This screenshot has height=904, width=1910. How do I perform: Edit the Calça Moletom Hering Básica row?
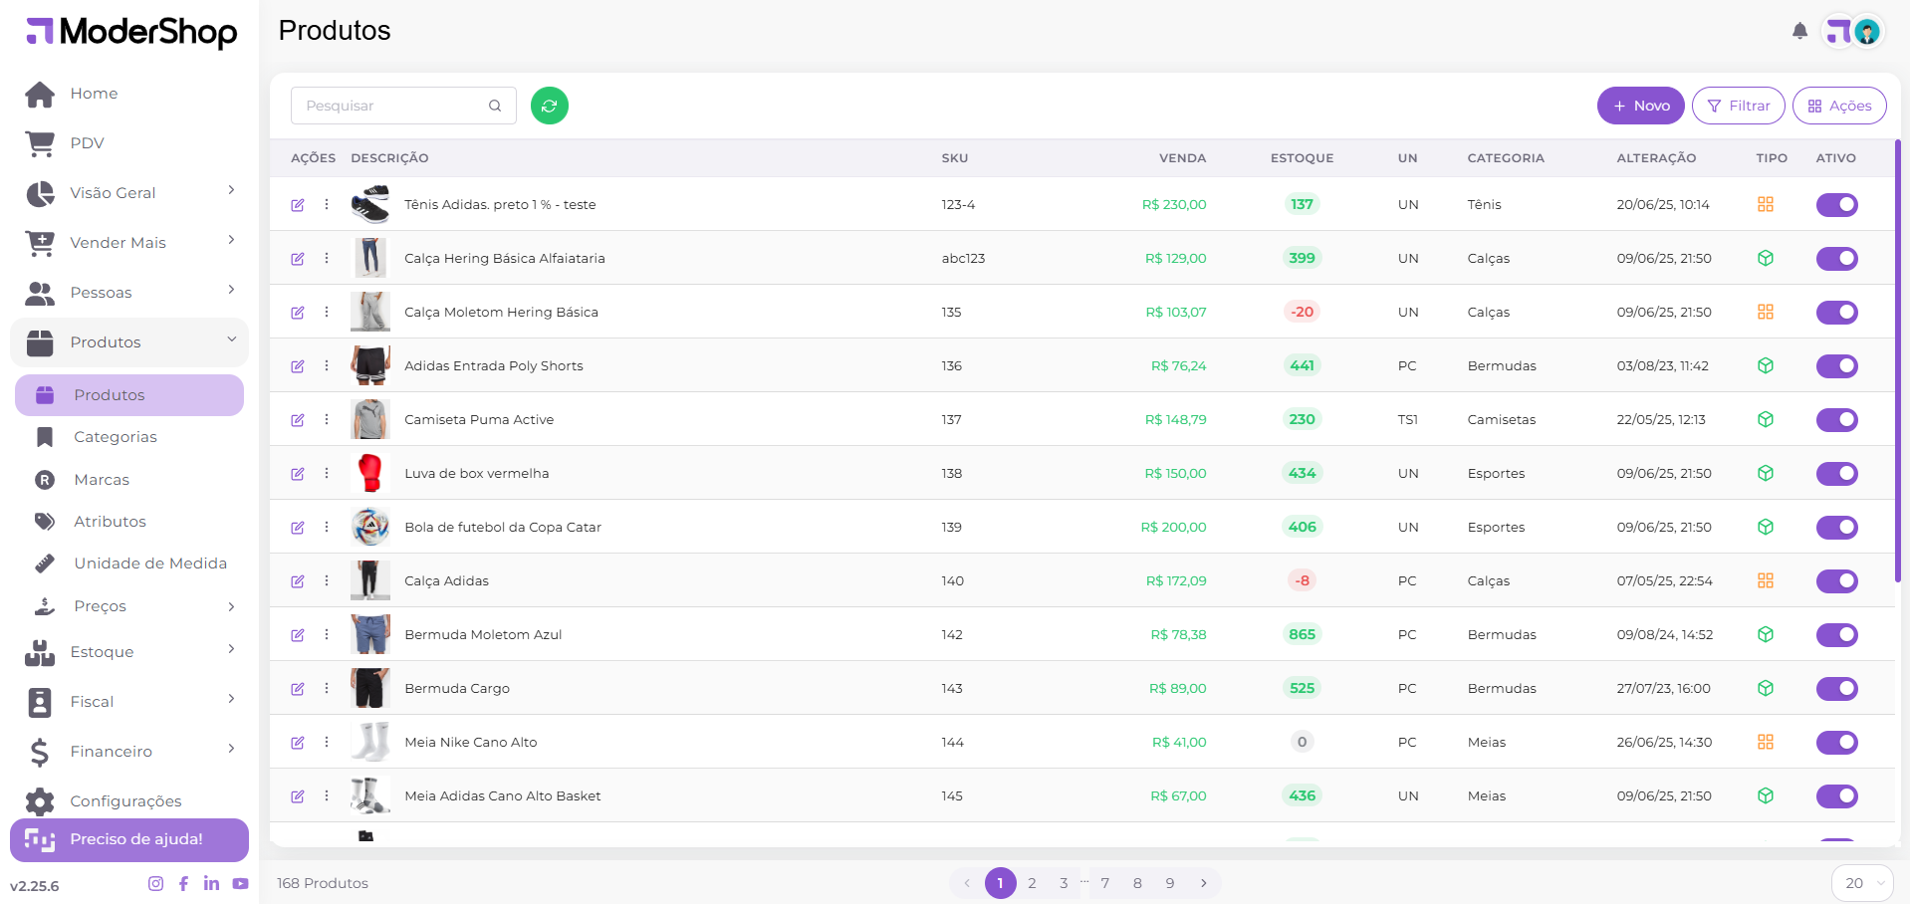298,313
